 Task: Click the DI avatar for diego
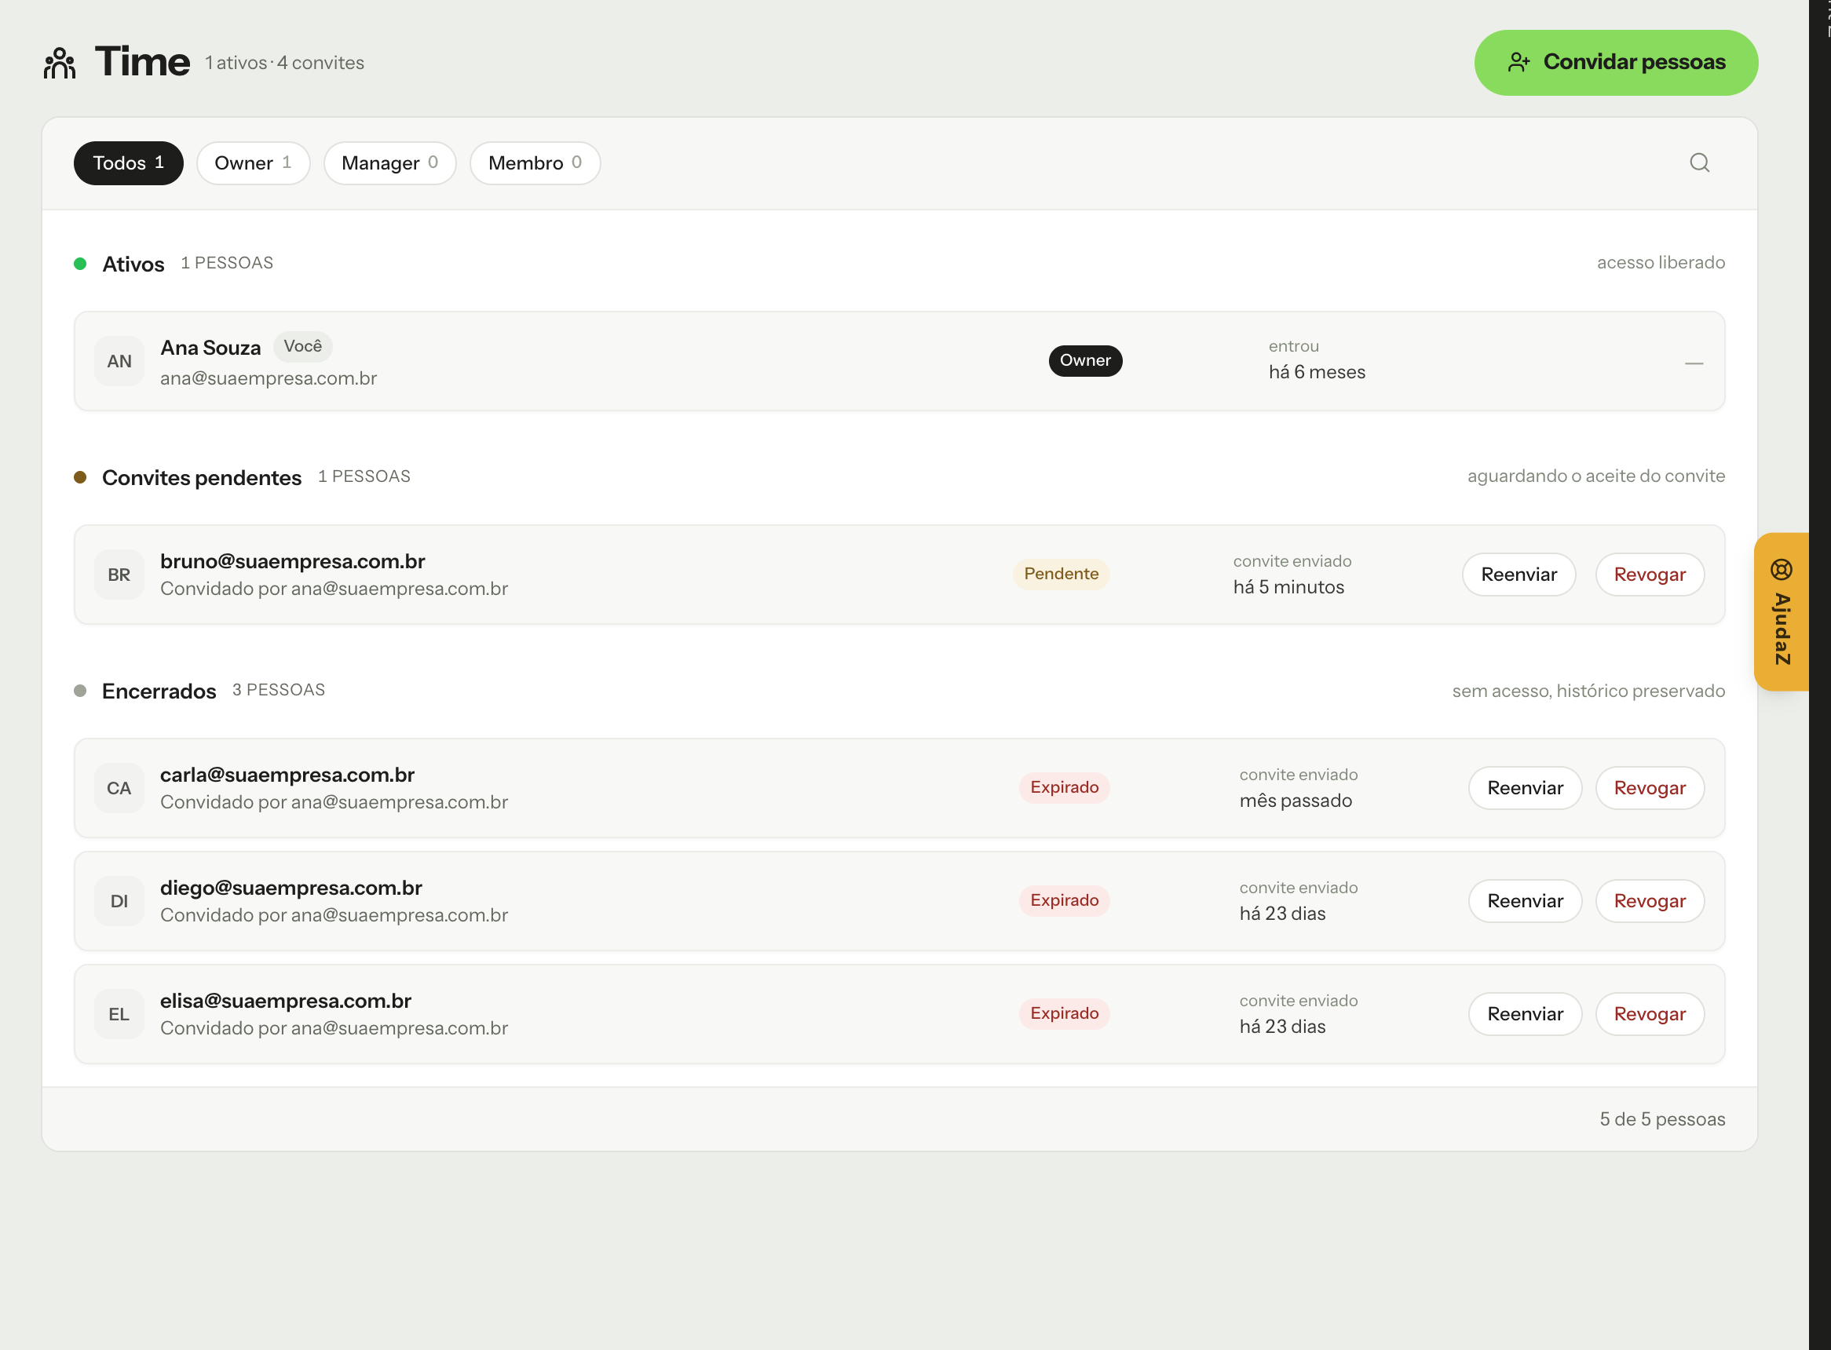click(x=119, y=900)
